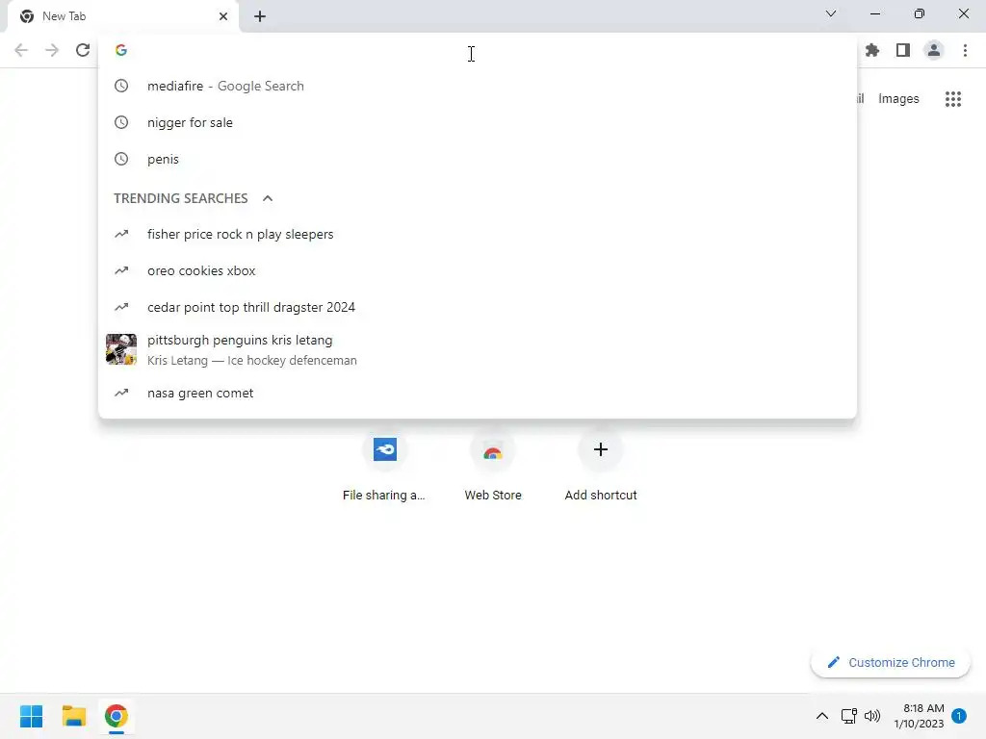The height and width of the screenshot is (739, 986).
Task: Open the tab search dropdown arrow
Action: pos(831,13)
